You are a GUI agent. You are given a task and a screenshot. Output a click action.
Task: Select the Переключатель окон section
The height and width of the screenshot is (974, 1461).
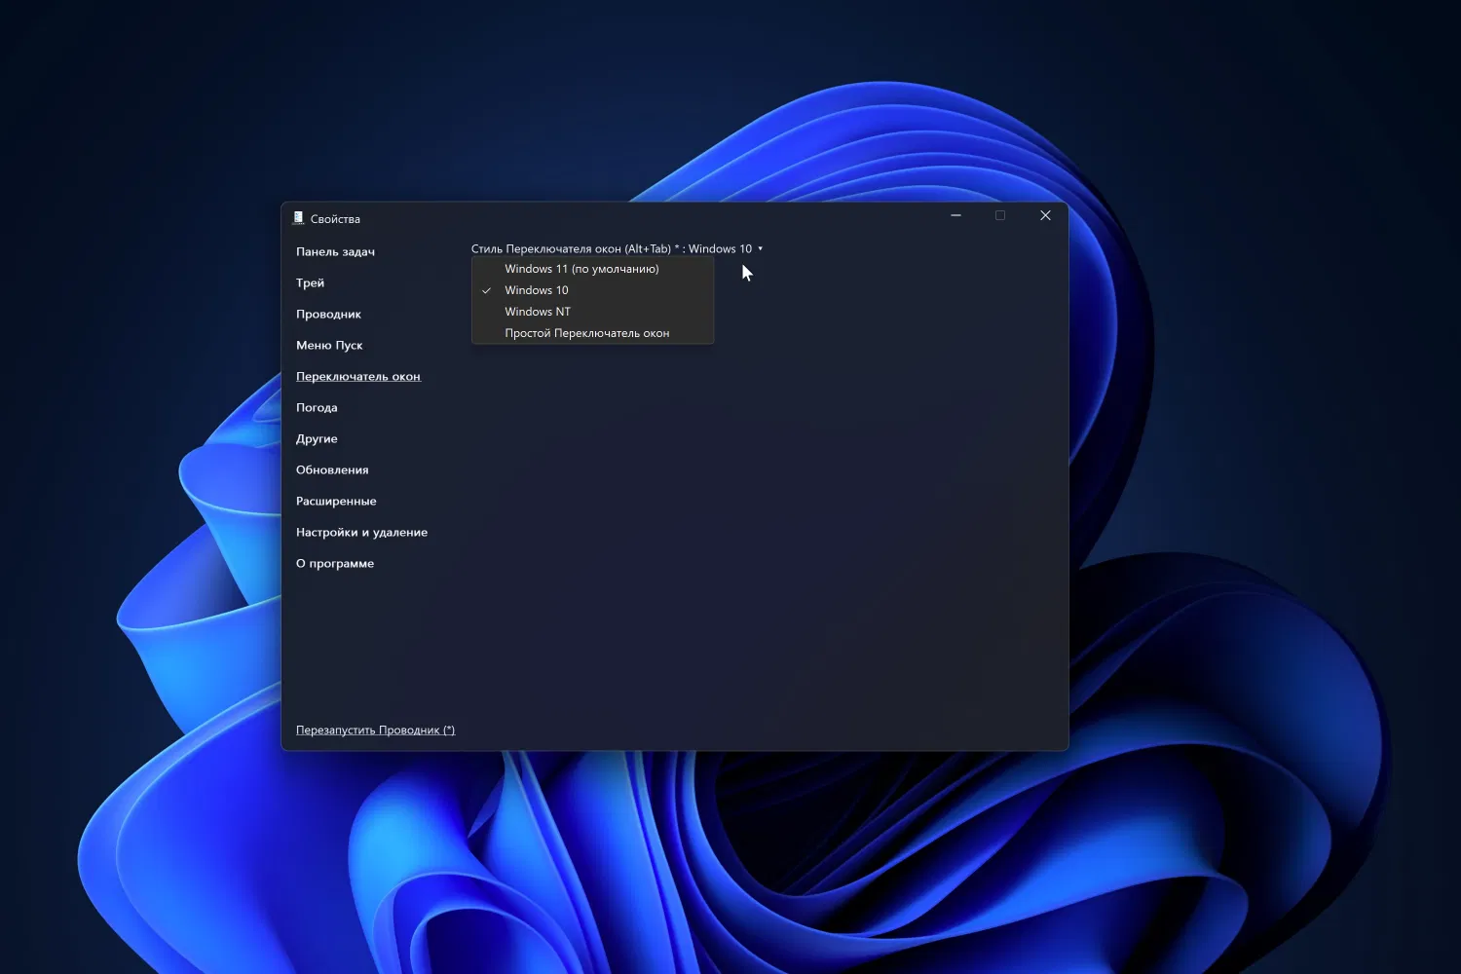pyautogui.click(x=358, y=376)
